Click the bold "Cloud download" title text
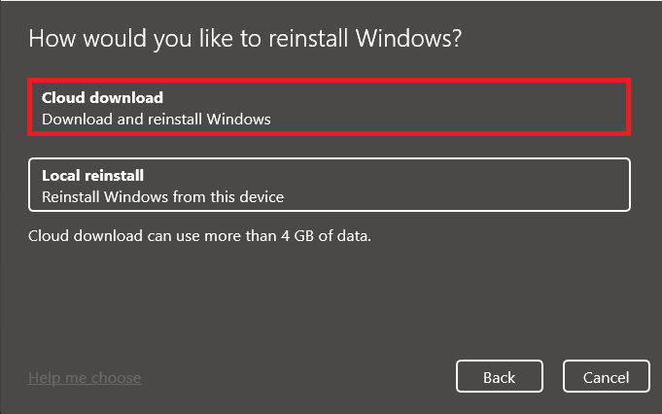Image resolution: width=662 pixels, height=414 pixels. pyautogui.click(x=102, y=97)
